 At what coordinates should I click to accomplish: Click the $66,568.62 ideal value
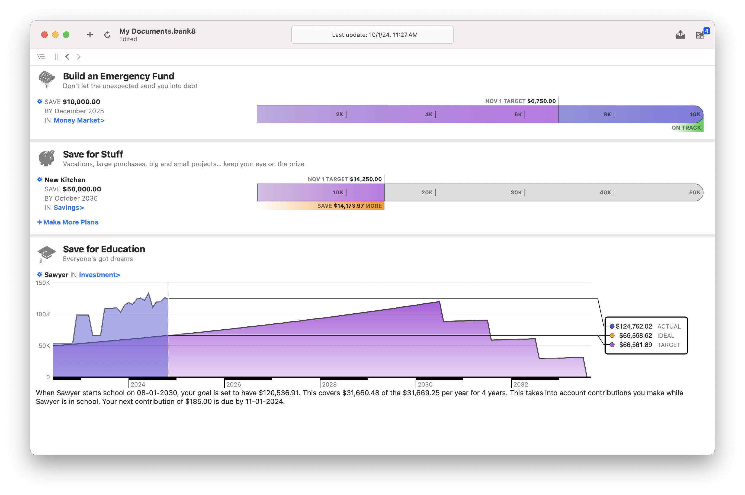click(635, 336)
